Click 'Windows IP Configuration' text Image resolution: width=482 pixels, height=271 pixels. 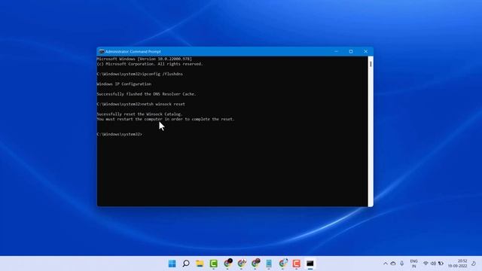coord(124,84)
